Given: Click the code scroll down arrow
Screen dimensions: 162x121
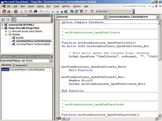Looking at the screenshot, I should tap(159, 115).
